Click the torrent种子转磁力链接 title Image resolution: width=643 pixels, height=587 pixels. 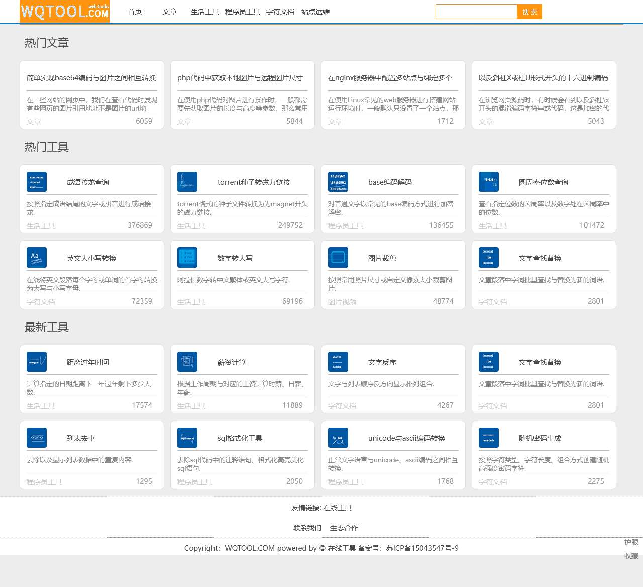[x=254, y=182]
